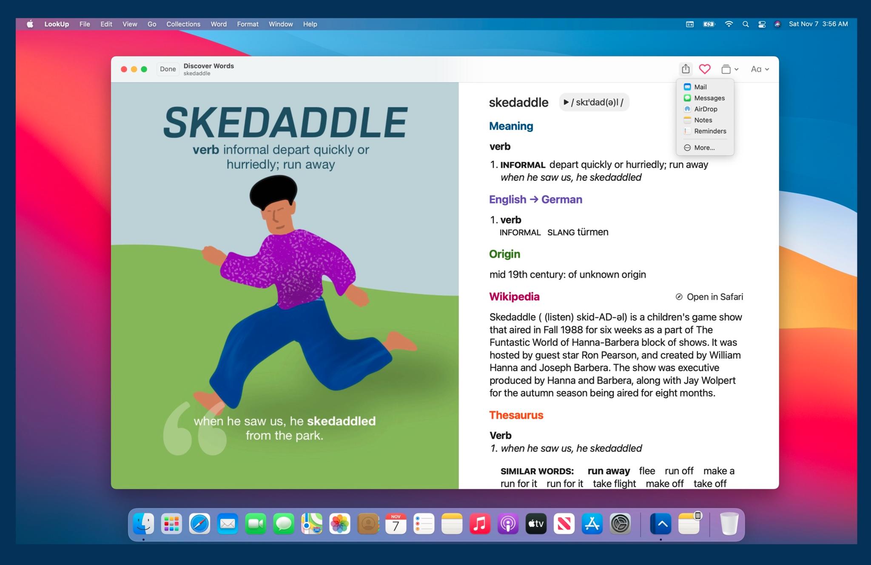The width and height of the screenshot is (871, 565).
Task: Open the Apple menu
Action: coord(30,24)
